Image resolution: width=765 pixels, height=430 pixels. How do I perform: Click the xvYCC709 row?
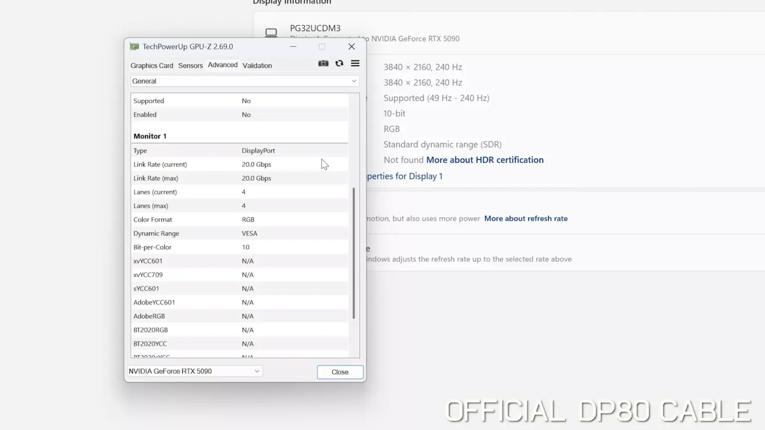coord(240,275)
